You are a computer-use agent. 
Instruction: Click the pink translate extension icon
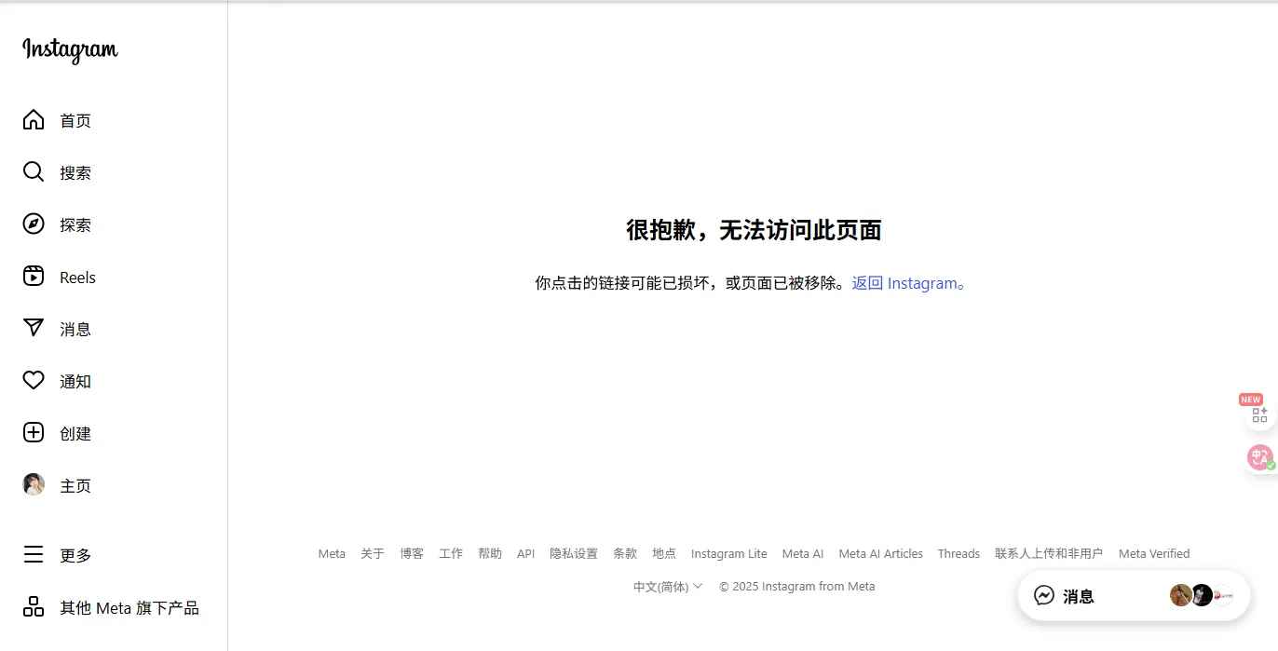pyautogui.click(x=1260, y=457)
